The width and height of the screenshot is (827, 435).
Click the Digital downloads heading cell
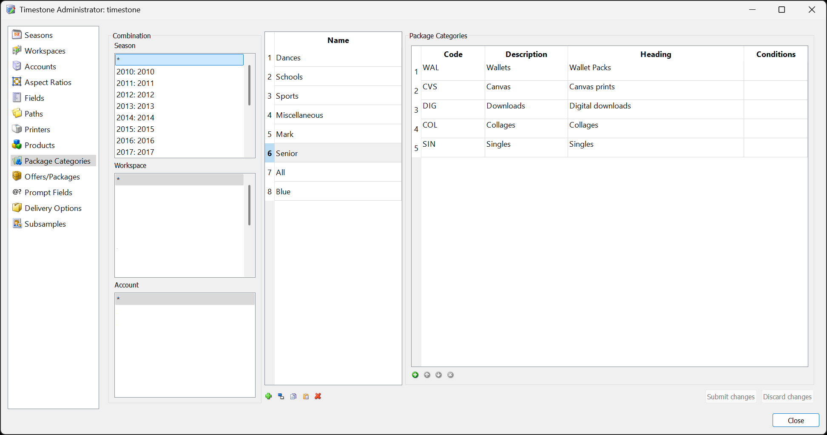point(656,109)
